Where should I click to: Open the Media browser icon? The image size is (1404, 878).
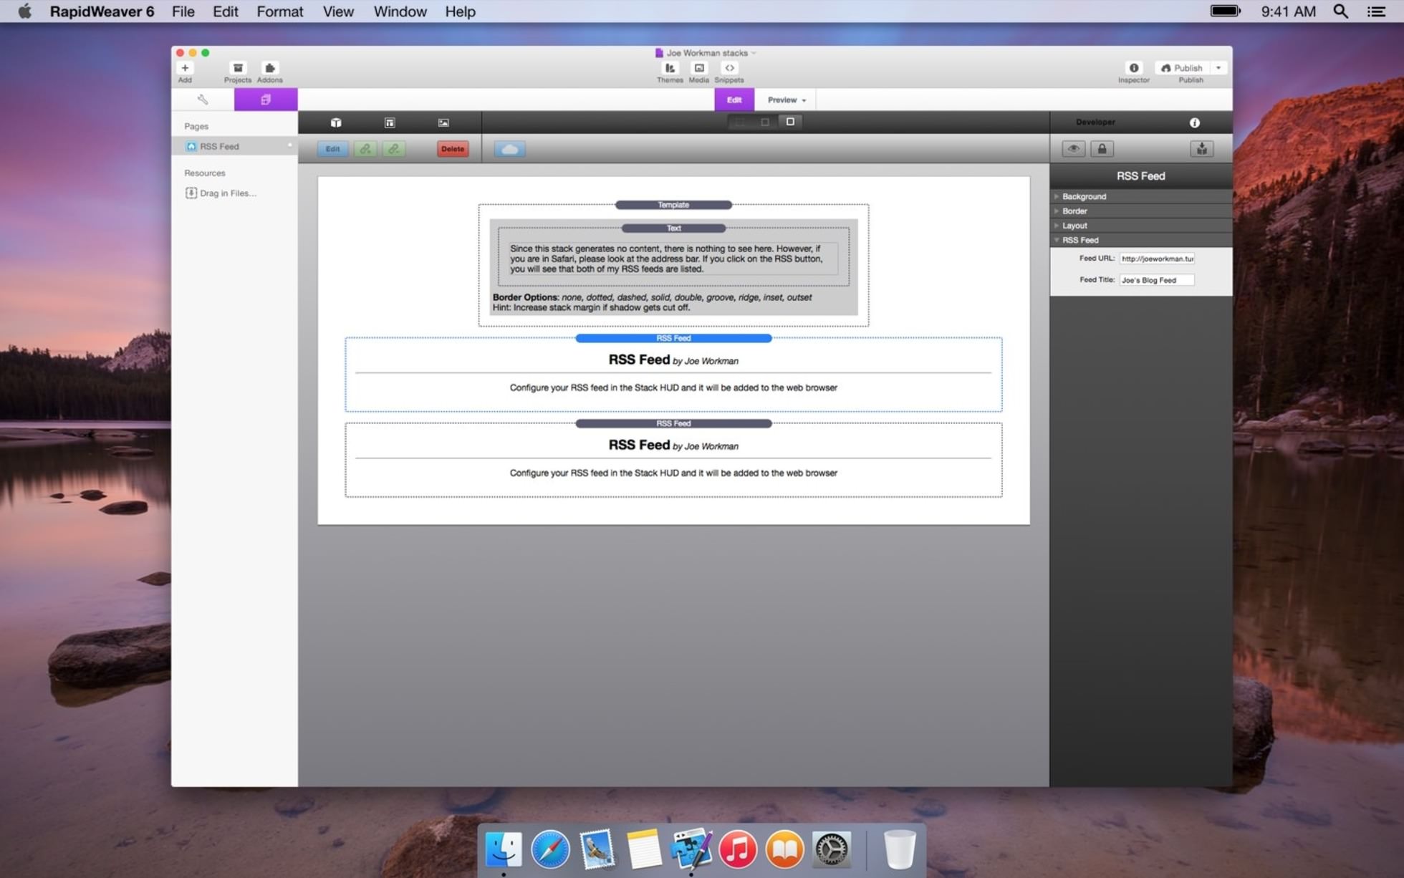[699, 68]
